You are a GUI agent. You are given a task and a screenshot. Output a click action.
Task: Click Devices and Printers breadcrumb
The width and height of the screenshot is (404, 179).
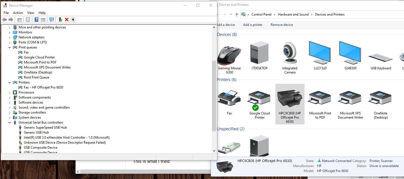(330, 14)
